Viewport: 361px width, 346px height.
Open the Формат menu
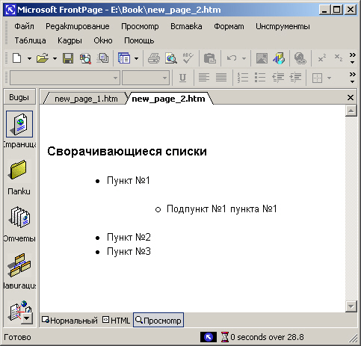point(229,26)
